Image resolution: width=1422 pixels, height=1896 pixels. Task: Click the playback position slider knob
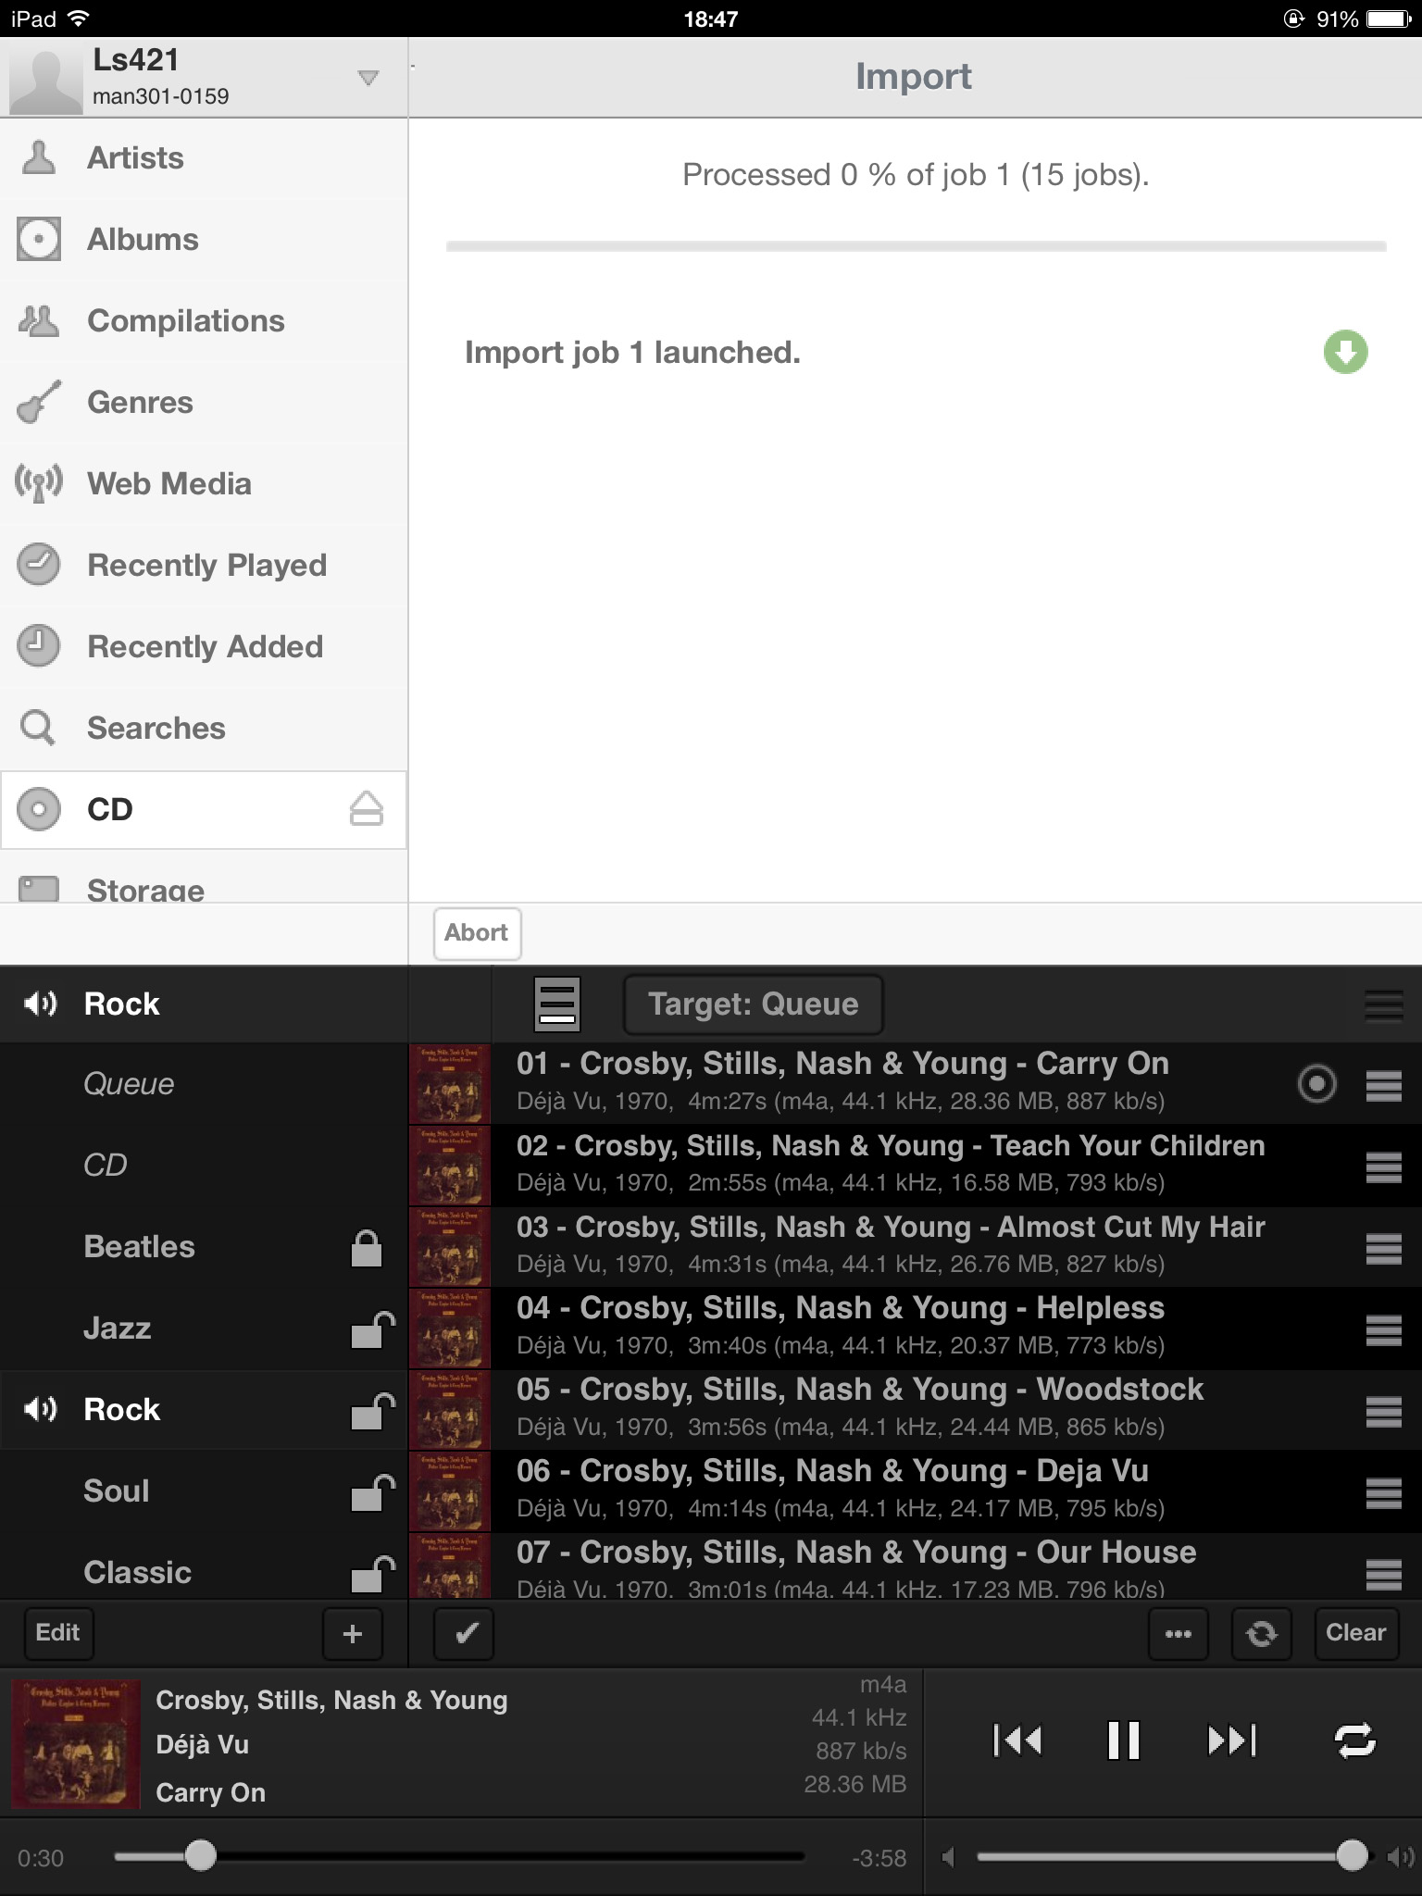[x=200, y=1855]
